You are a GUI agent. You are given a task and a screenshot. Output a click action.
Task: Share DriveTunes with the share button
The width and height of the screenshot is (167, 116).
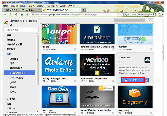[x=147, y=80]
